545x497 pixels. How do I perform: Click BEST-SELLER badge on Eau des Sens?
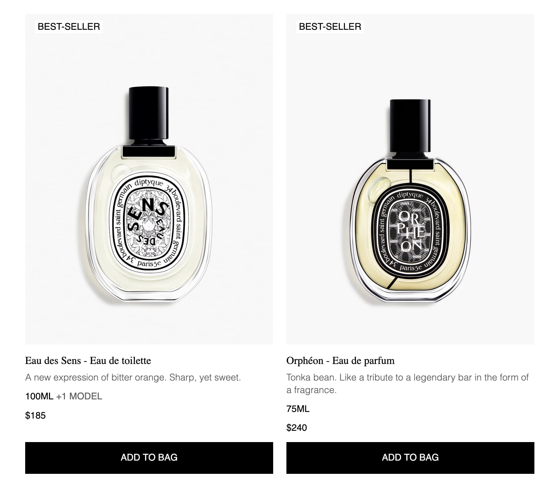[69, 26]
